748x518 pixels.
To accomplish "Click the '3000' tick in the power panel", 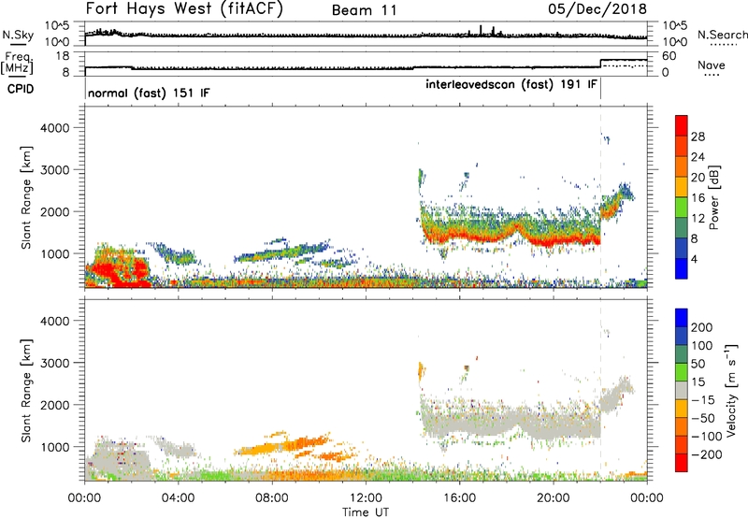I will click(55, 170).
